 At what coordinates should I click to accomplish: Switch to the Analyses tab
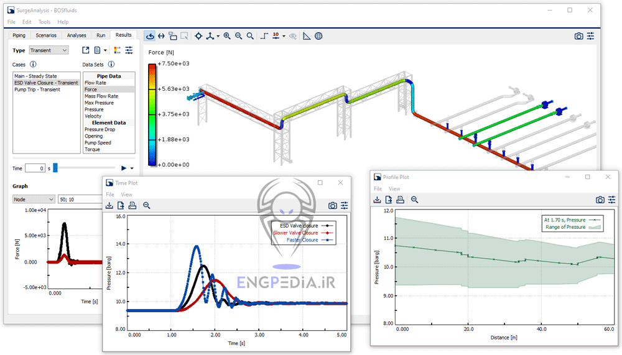(x=77, y=35)
